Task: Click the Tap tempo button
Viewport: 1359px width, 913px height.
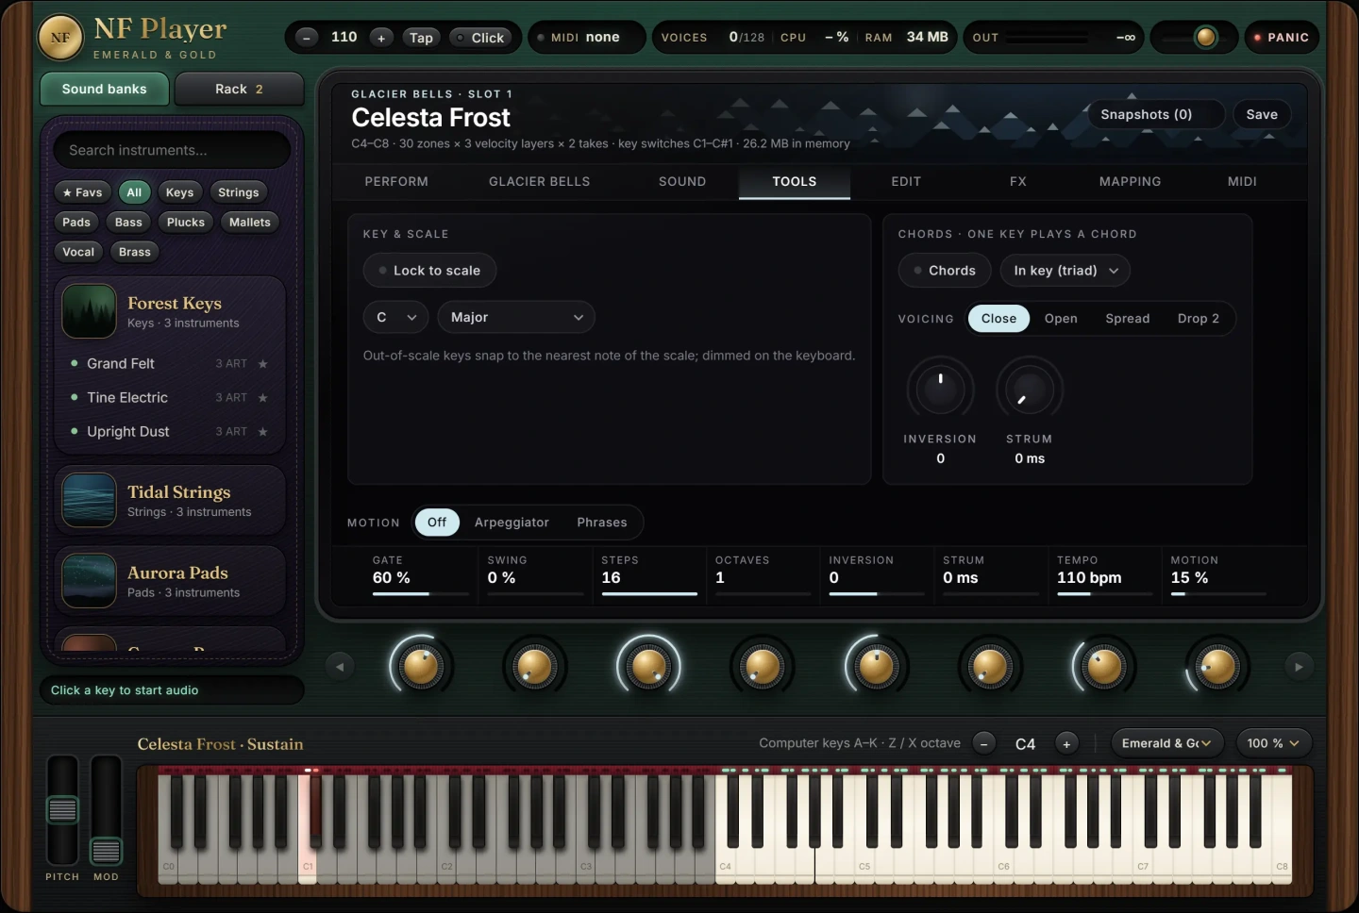Action: point(421,38)
